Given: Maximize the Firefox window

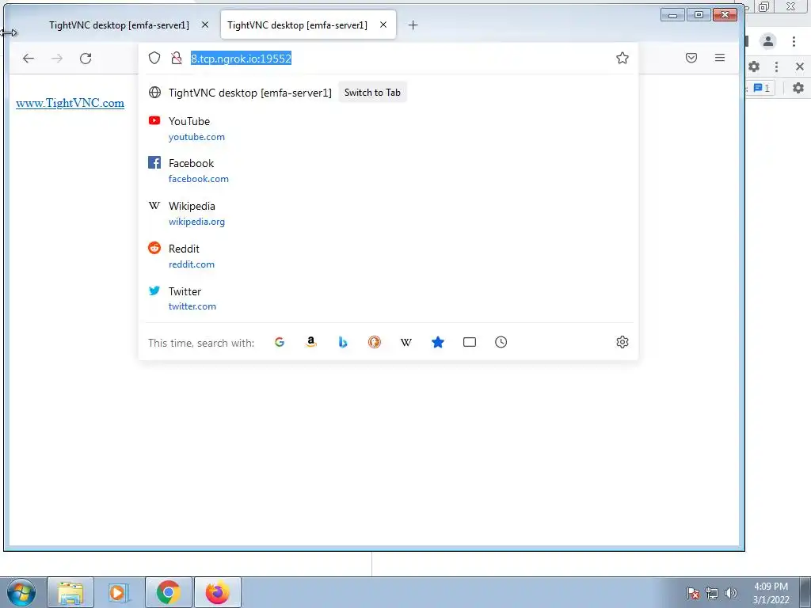Looking at the screenshot, I should tap(699, 15).
